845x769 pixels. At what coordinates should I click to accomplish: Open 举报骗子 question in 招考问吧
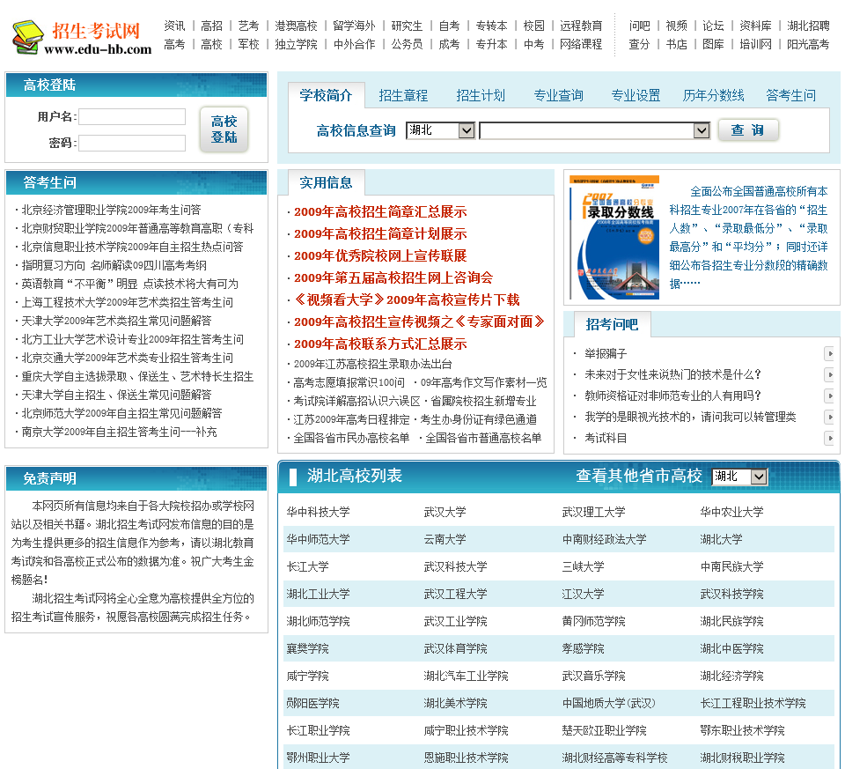[606, 354]
